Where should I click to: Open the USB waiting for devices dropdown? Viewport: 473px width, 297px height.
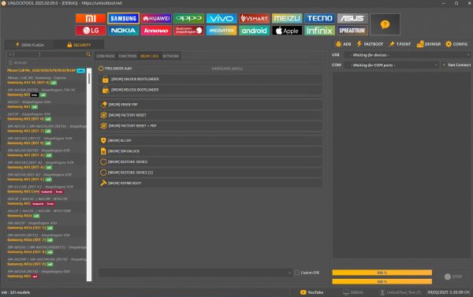[x=408, y=55]
